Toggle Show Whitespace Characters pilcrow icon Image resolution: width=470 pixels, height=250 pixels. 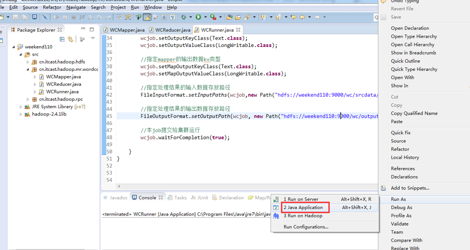(172, 17)
